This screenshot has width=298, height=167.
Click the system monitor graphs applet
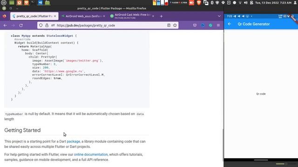click(160, 3)
